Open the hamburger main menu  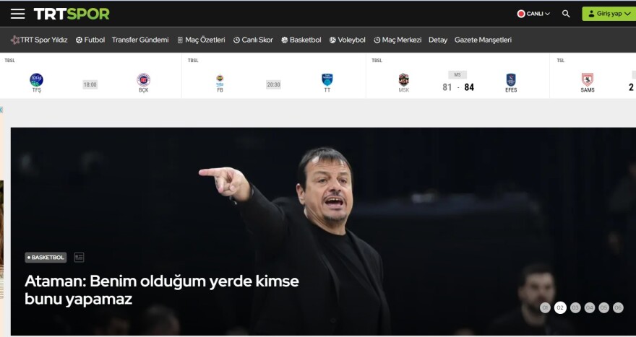tap(17, 14)
